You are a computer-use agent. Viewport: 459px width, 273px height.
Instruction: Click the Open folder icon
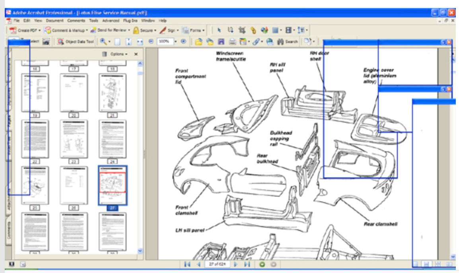pos(198,41)
